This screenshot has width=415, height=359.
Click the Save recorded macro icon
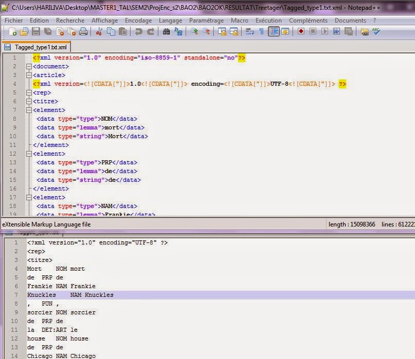click(x=349, y=31)
